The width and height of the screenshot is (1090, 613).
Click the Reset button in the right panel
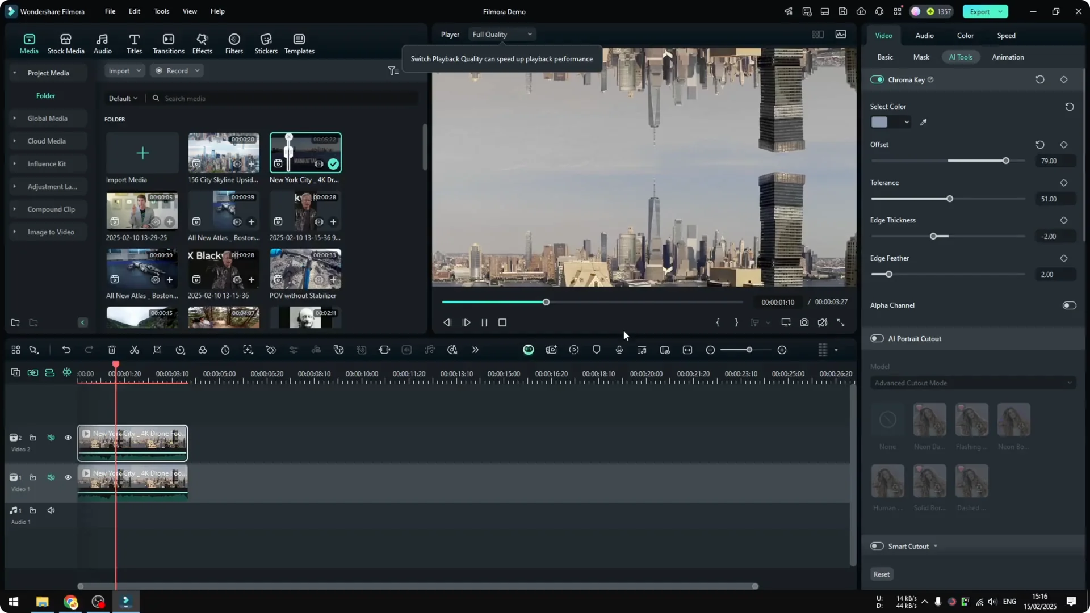(881, 574)
